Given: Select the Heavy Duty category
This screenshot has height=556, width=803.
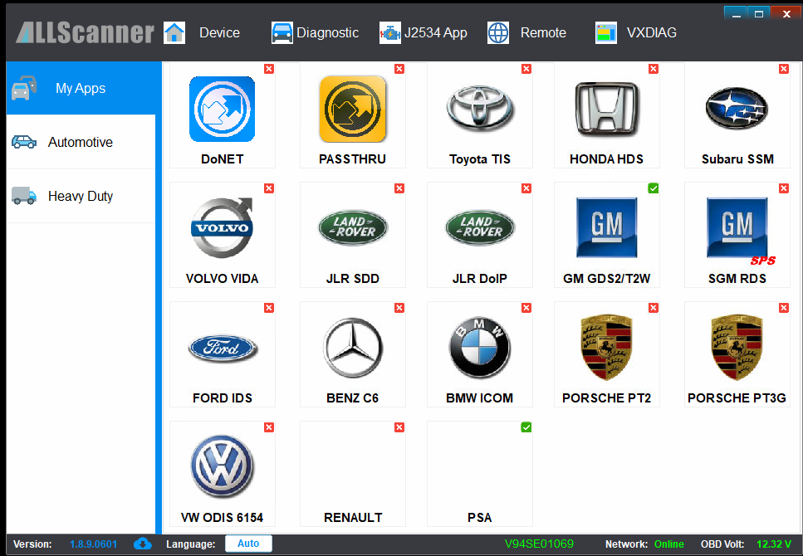Looking at the screenshot, I should [81, 196].
